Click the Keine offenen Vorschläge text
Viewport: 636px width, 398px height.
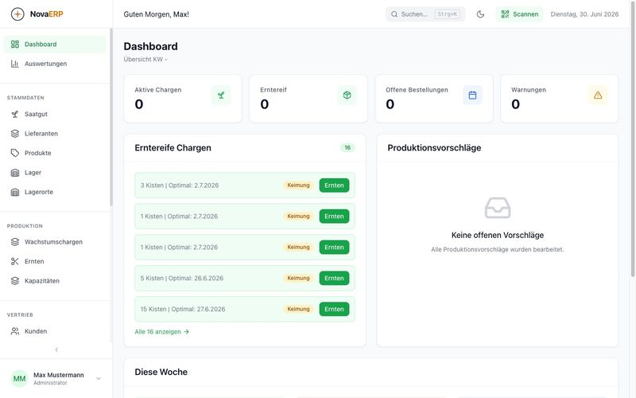[x=498, y=235]
